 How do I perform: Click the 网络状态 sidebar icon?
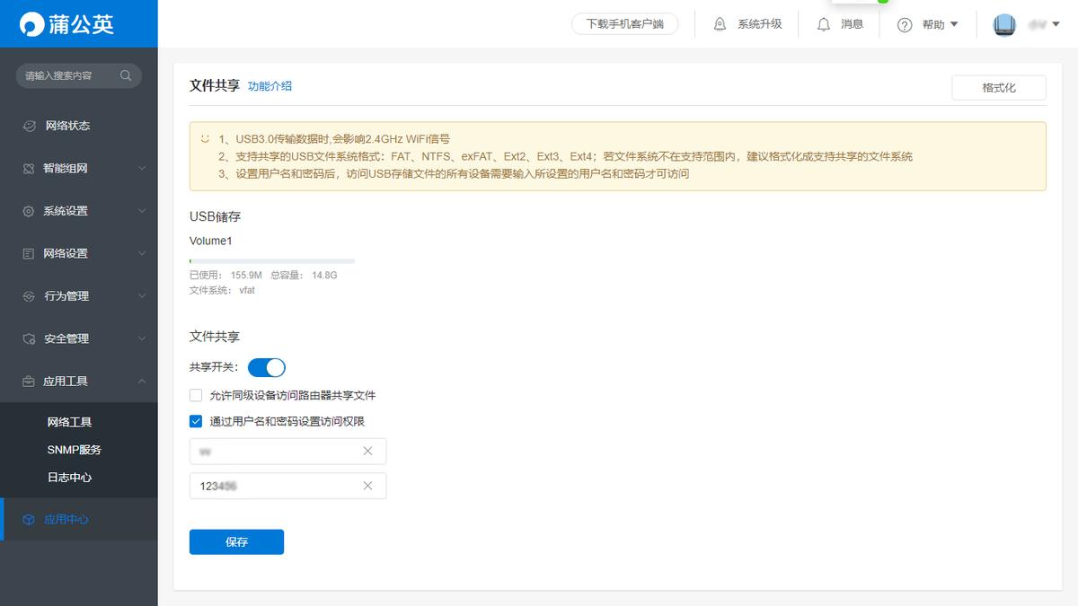point(27,126)
